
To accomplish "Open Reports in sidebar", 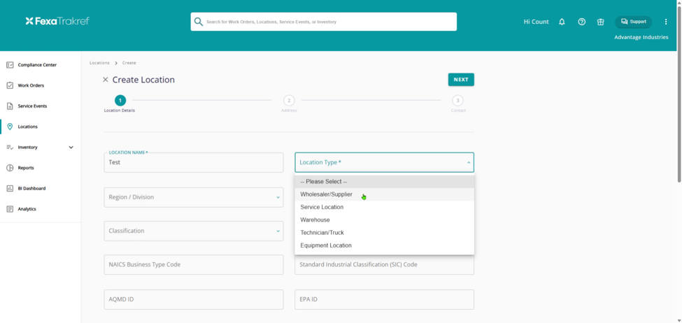I will point(26,168).
